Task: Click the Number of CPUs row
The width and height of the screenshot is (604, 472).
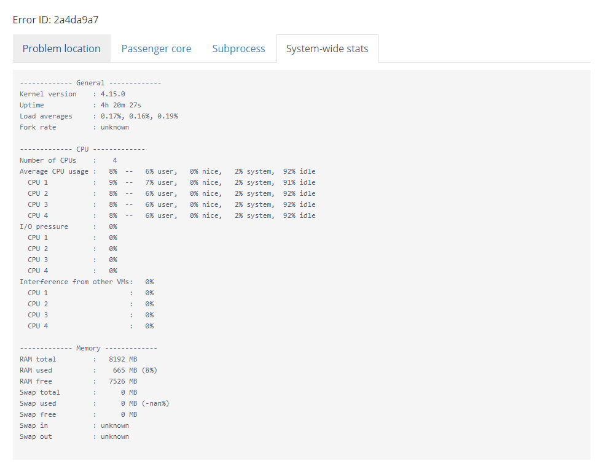Action: (x=68, y=160)
